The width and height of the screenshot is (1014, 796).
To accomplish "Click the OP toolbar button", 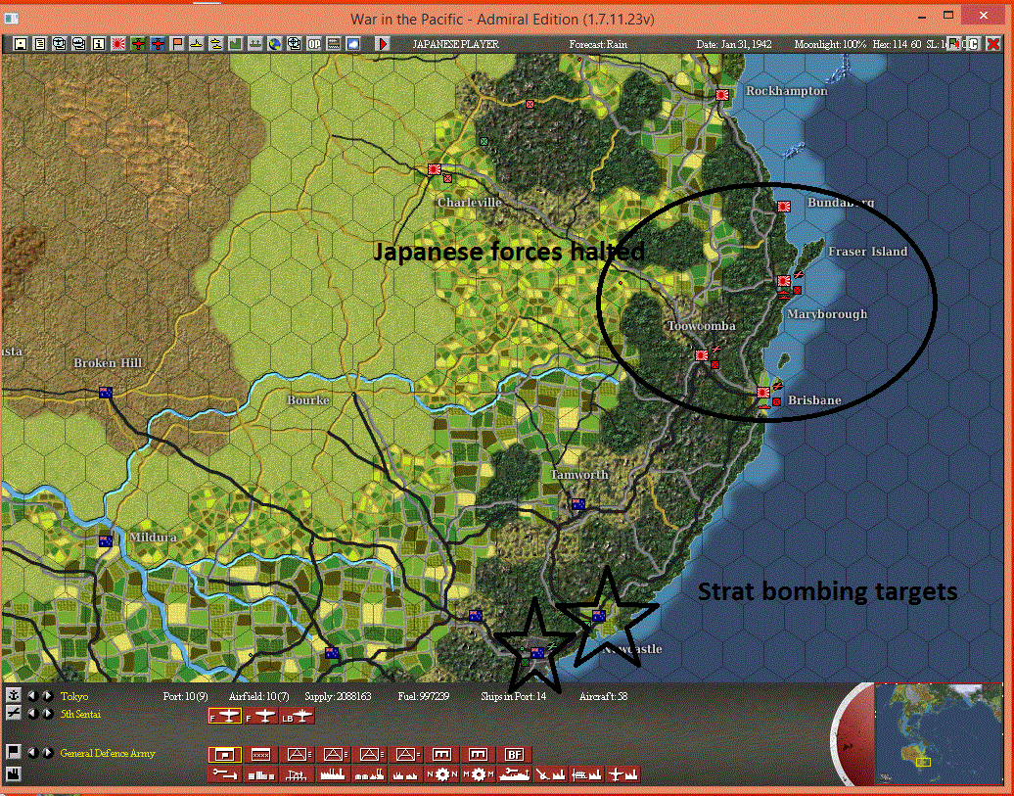I will click(314, 44).
